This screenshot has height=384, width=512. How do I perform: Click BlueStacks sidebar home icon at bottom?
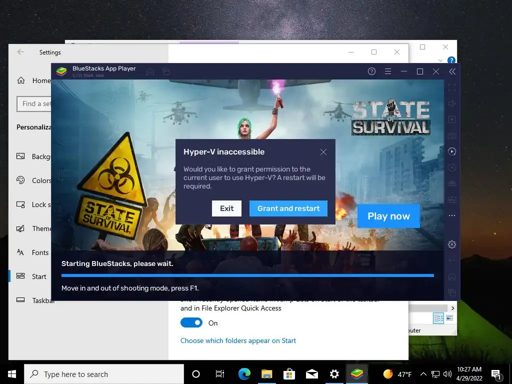click(x=452, y=276)
